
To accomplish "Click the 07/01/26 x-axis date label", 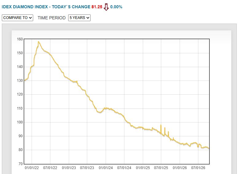I will click(x=198, y=168).
